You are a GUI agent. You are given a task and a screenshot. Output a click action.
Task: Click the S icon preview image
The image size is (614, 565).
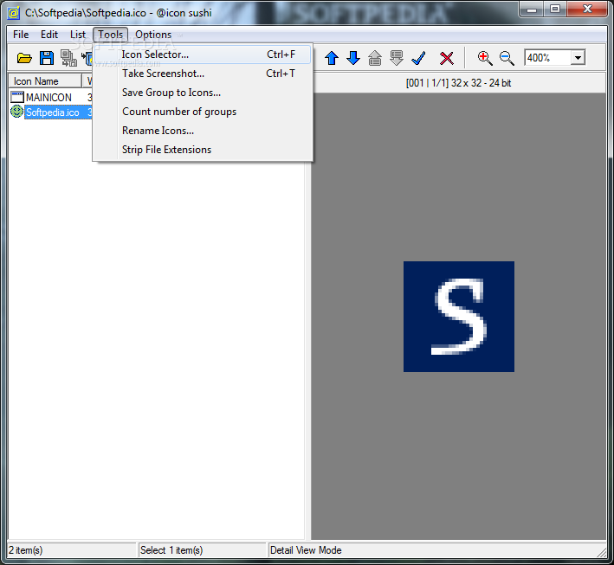click(x=458, y=317)
